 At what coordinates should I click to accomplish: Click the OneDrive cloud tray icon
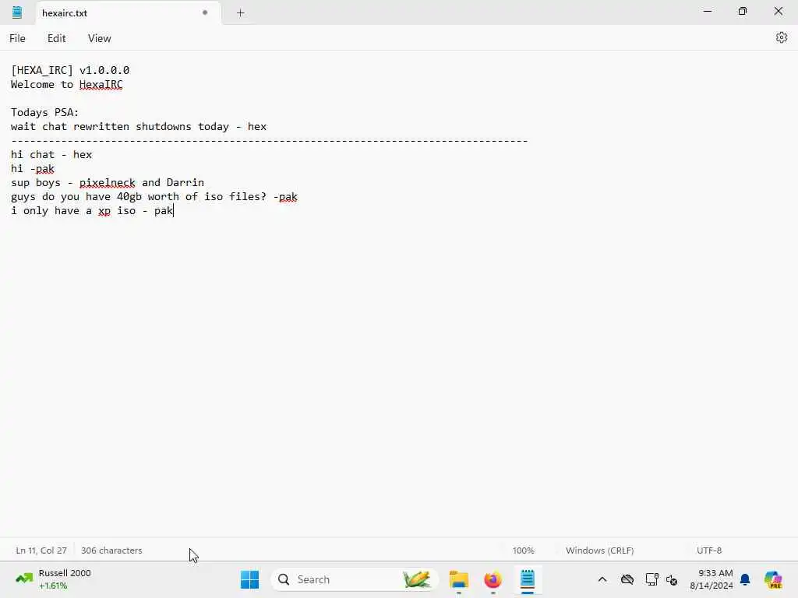[627, 579]
